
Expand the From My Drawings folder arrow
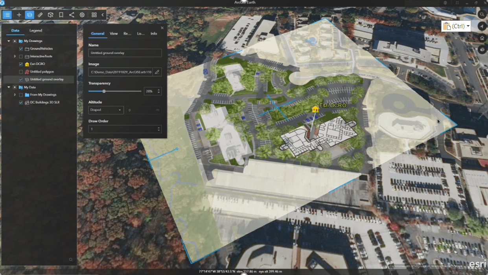tap(15, 95)
